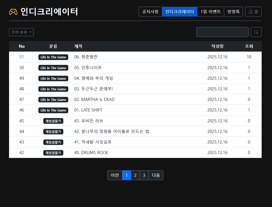The image size is (272, 207).
Task: Click the magnifying glass search button
Action: tap(256, 32)
